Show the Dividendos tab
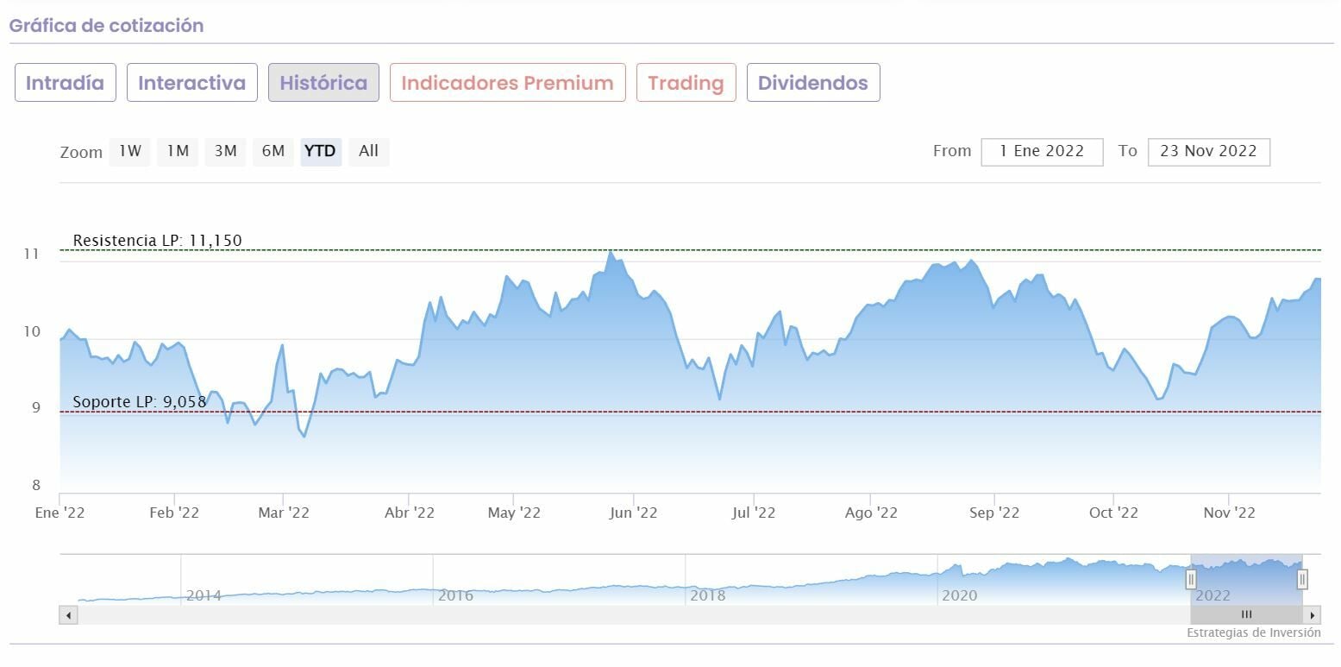1341x667 pixels. (x=812, y=83)
